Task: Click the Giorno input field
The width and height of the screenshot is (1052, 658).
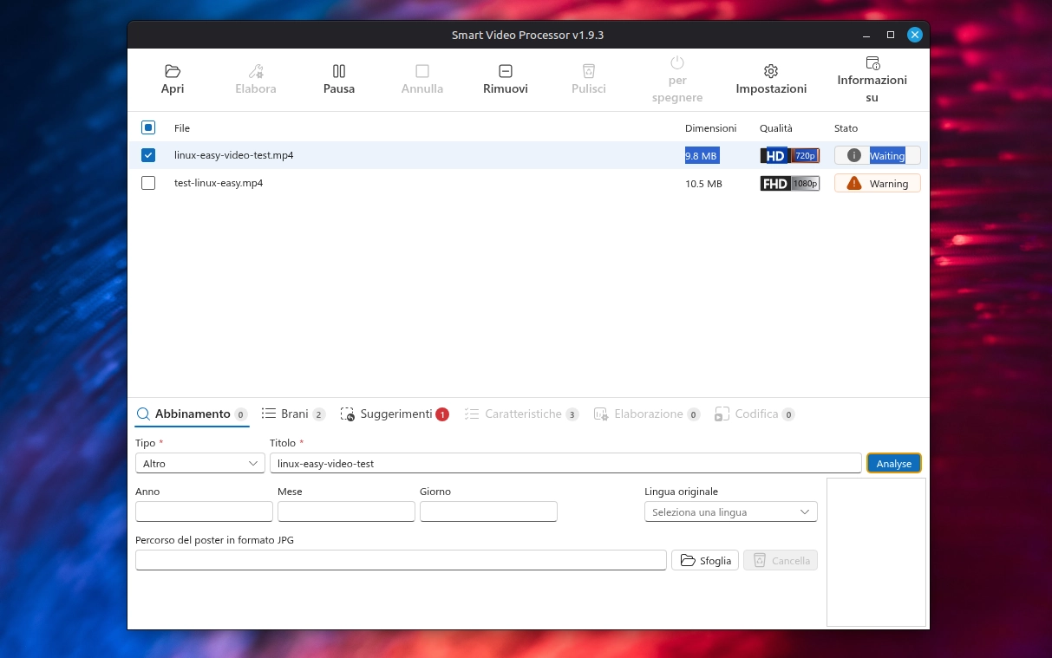Action: point(488,511)
